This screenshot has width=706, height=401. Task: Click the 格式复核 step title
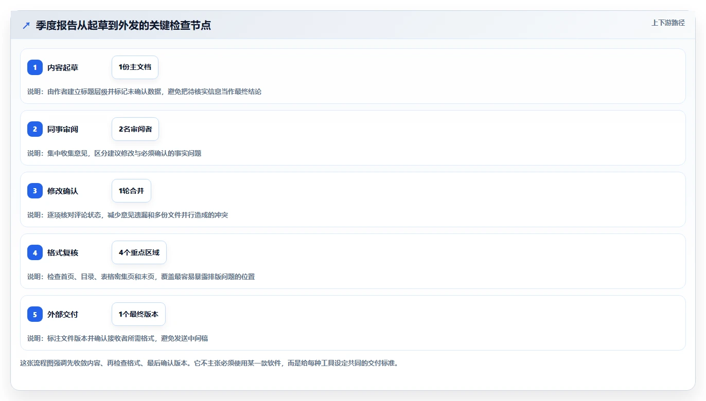pyautogui.click(x=63, y=252)
